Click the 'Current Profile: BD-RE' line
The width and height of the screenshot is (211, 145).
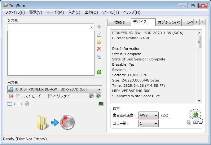[131, 38]
